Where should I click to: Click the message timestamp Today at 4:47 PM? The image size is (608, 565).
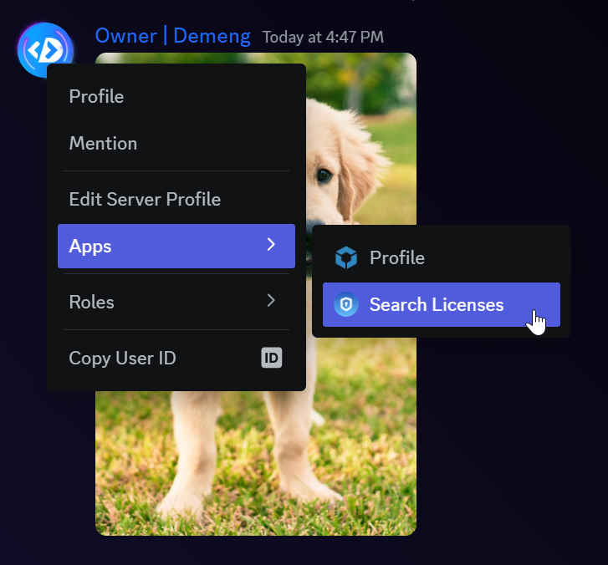tap(323, 38)
